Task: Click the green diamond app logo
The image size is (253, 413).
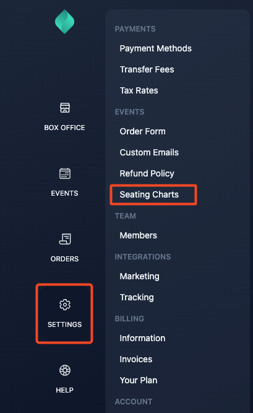Action: [64, 22]
